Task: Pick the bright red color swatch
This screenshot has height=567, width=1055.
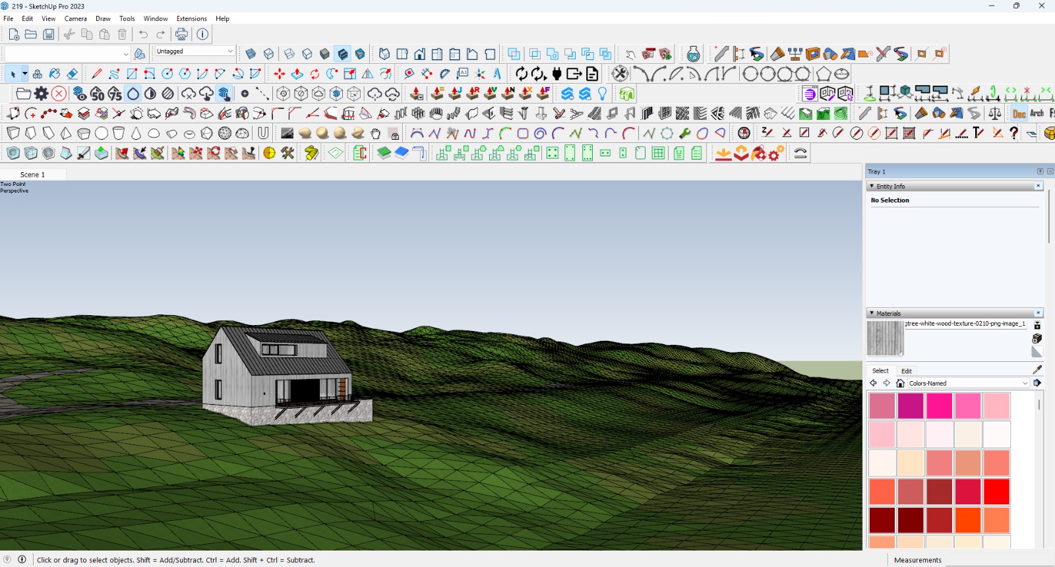Action: [996, 492]
